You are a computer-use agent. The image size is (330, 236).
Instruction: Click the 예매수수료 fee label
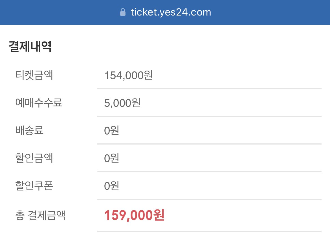tap(39, 103)
